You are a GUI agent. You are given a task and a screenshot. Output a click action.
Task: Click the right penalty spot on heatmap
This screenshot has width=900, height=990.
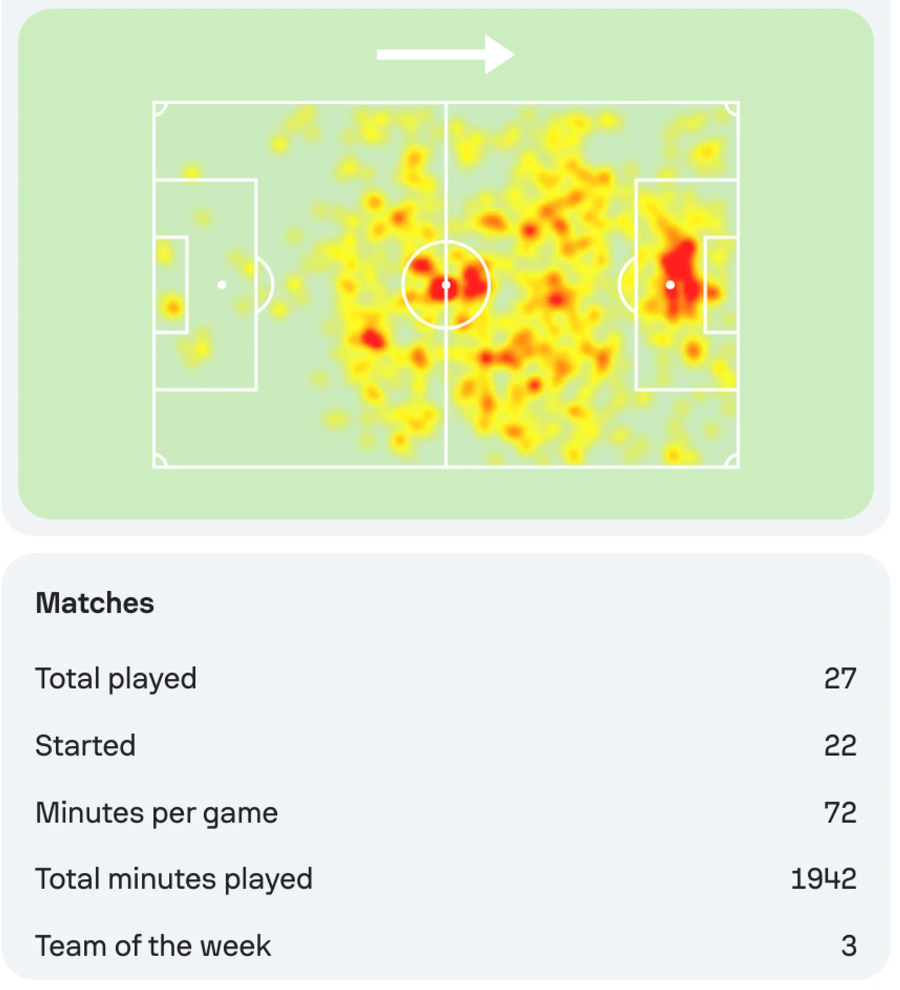point(670,285)
